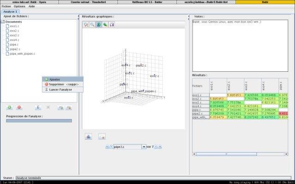Click inside the Notes text area
Viewport: 295px width, 184px height.
[240, 46]
